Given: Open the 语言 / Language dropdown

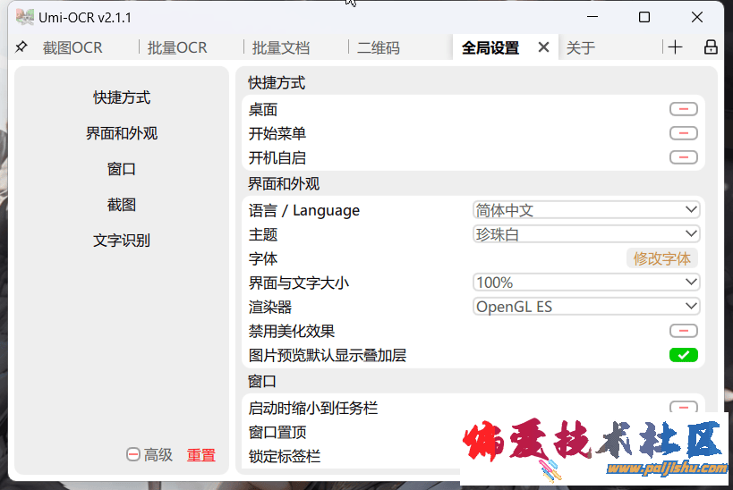Looking at the screenshot, I should click(x=586, y=210).
